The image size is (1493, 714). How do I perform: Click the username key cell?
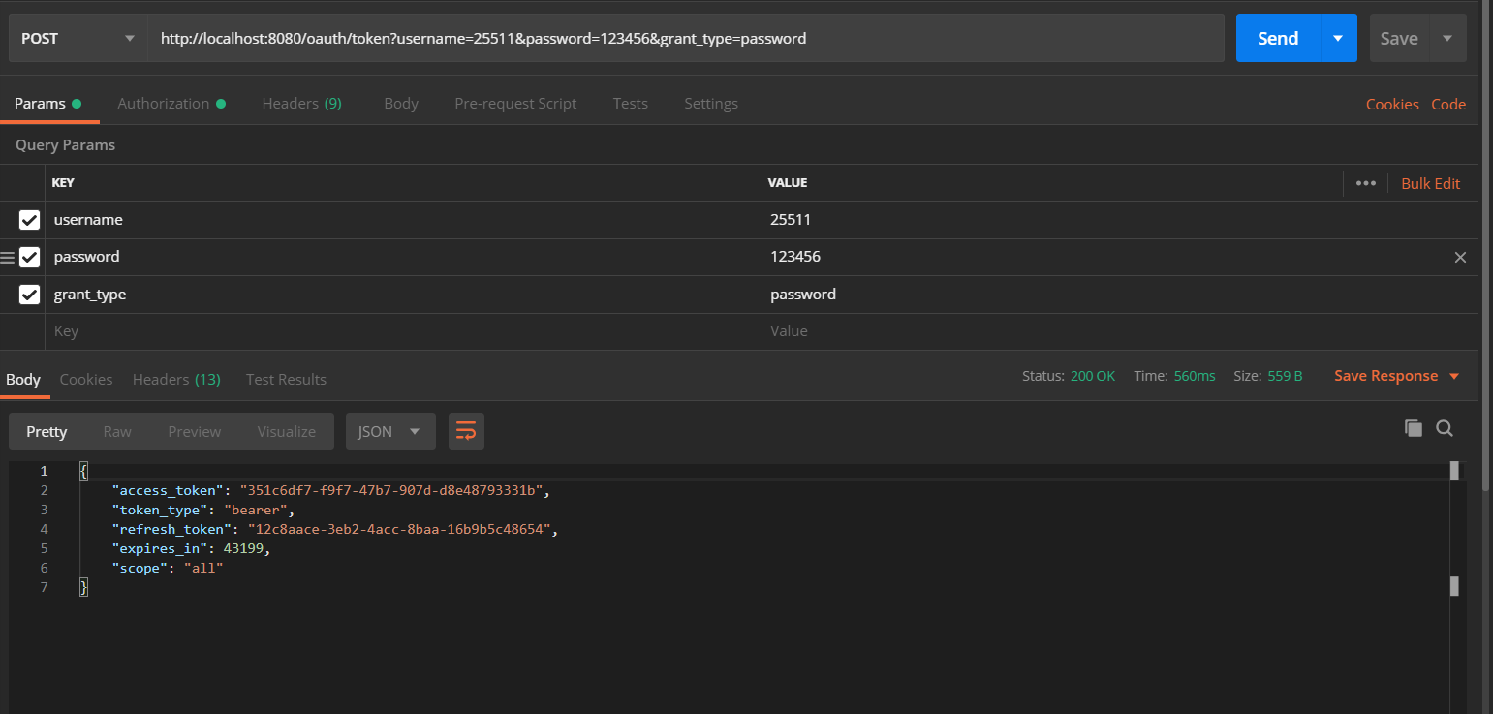click(x=403, y=220)
